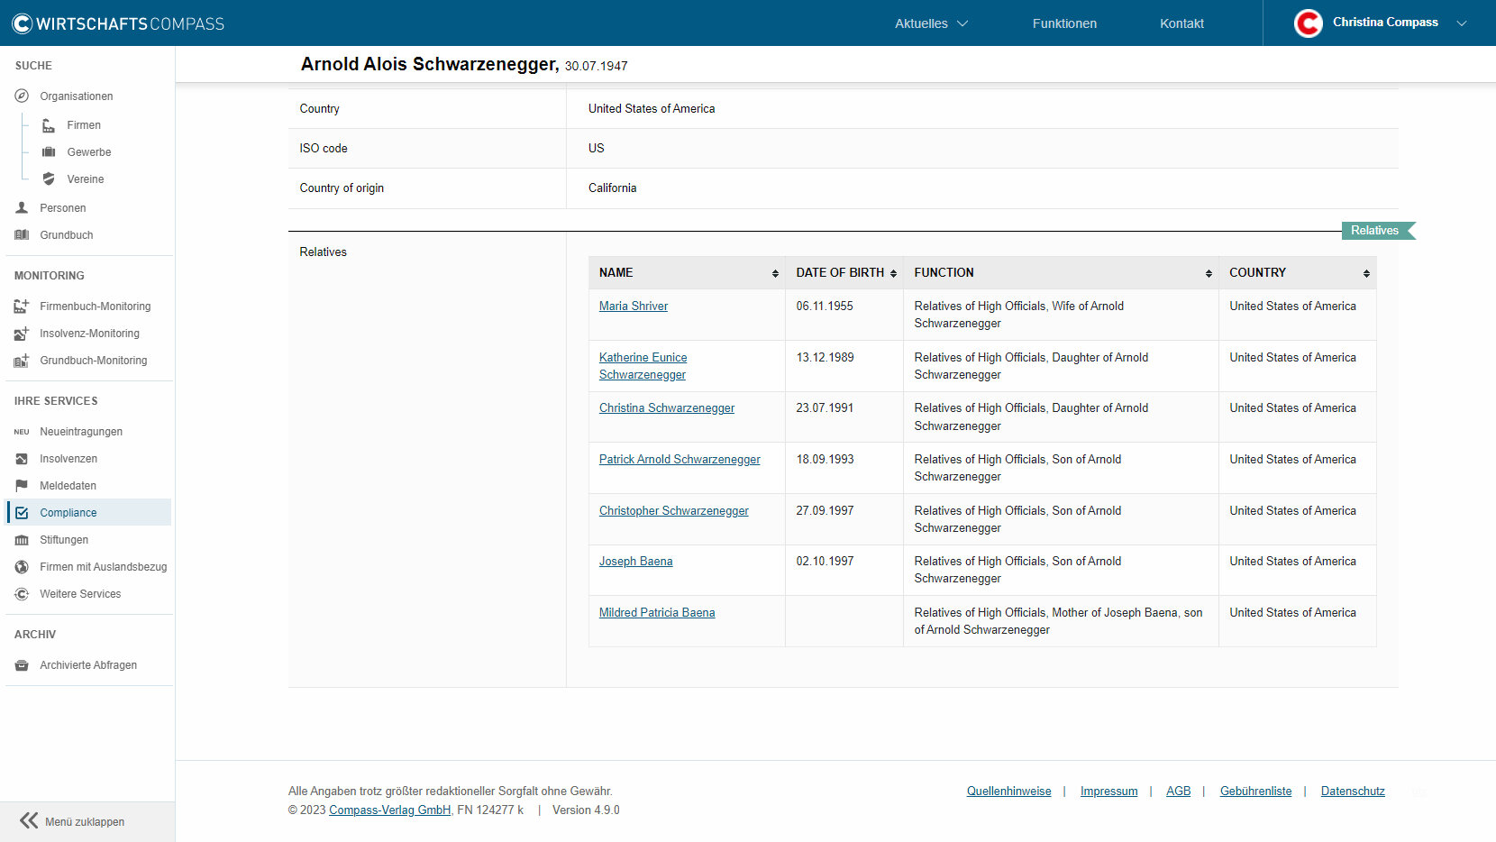Open Insolvenz-Monitoring via its icon
Screen dimensions: 1496x842
[x=21, y=333]
